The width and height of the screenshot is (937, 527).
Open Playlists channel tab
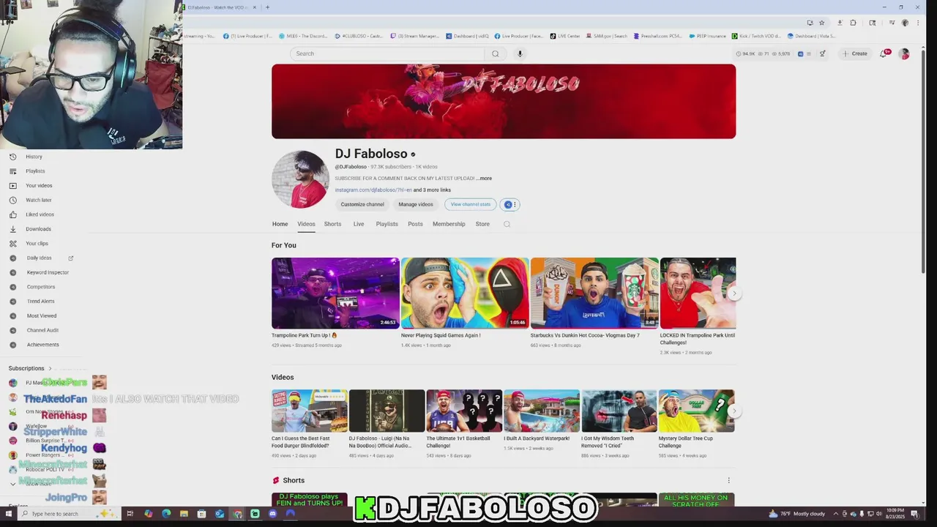pyautogui.click(x=387, y=224)
